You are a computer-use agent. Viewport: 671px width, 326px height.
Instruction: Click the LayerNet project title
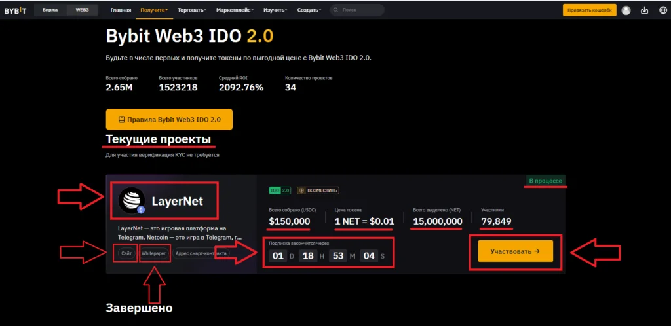[178, 201]
